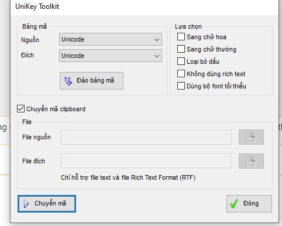Click inside the File nguồn path field
Viewport: 282px width, 226px height.
(146, 137)
